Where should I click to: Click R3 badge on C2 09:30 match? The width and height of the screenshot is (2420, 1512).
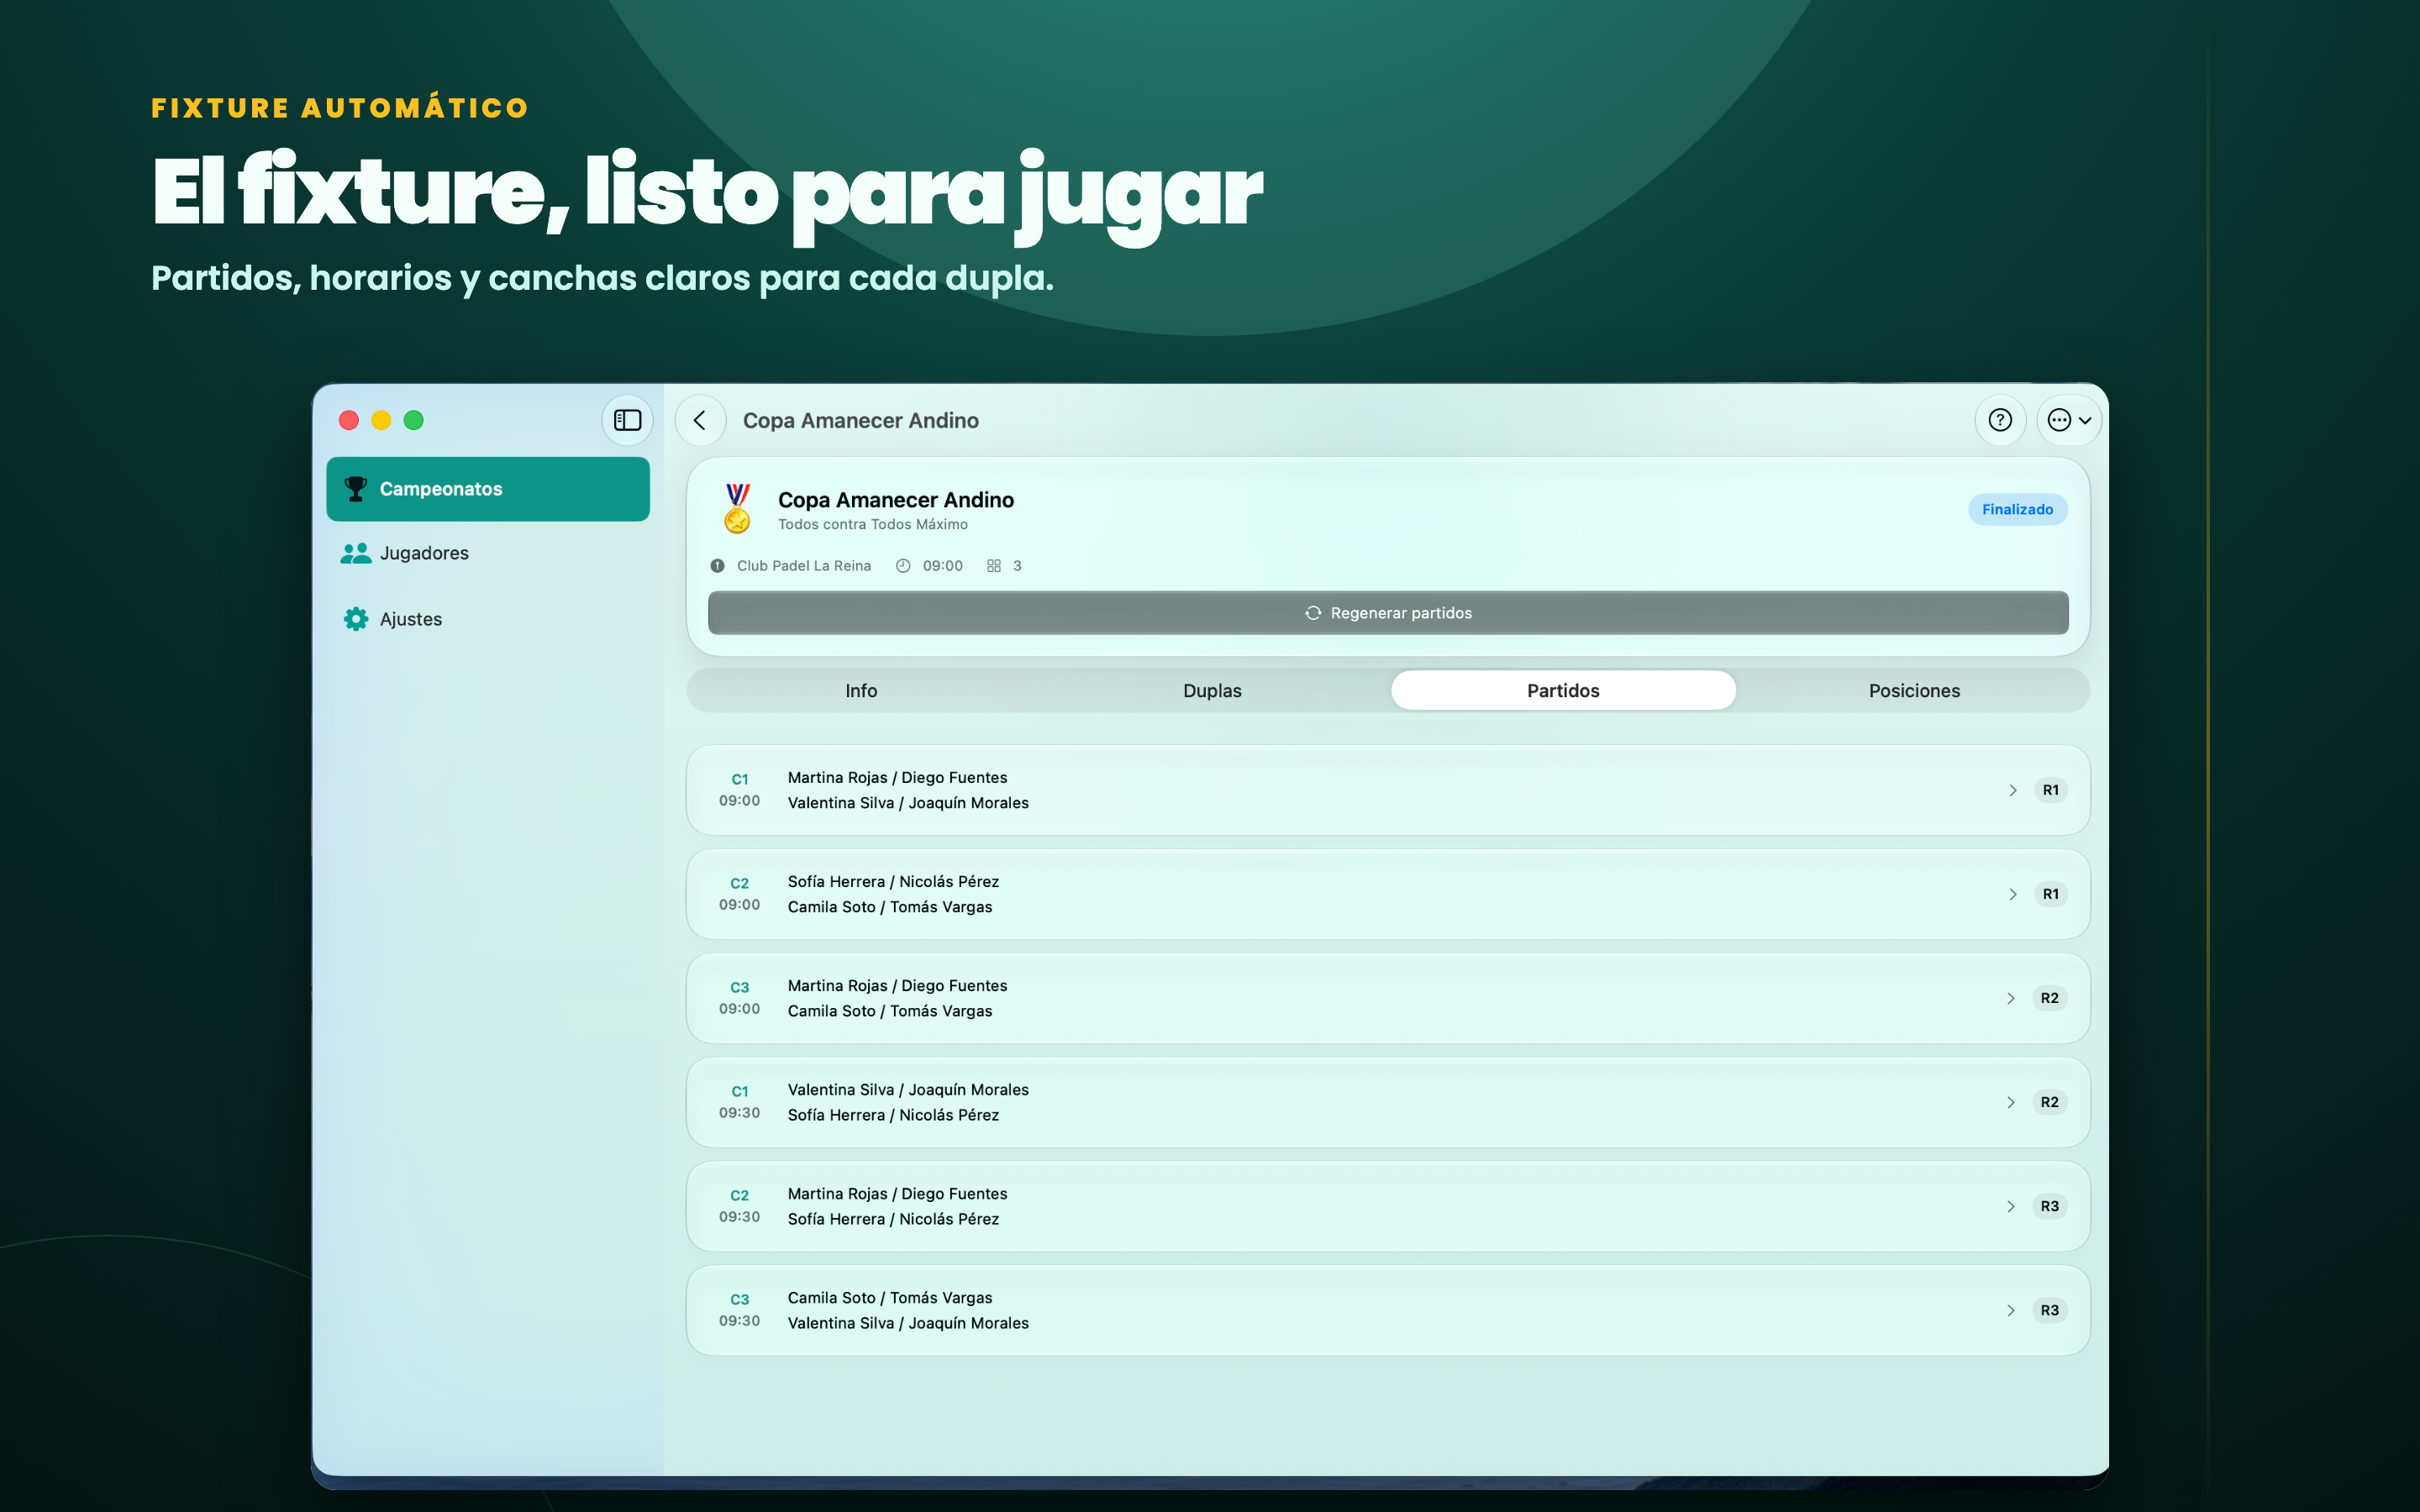(2050, 1206)
